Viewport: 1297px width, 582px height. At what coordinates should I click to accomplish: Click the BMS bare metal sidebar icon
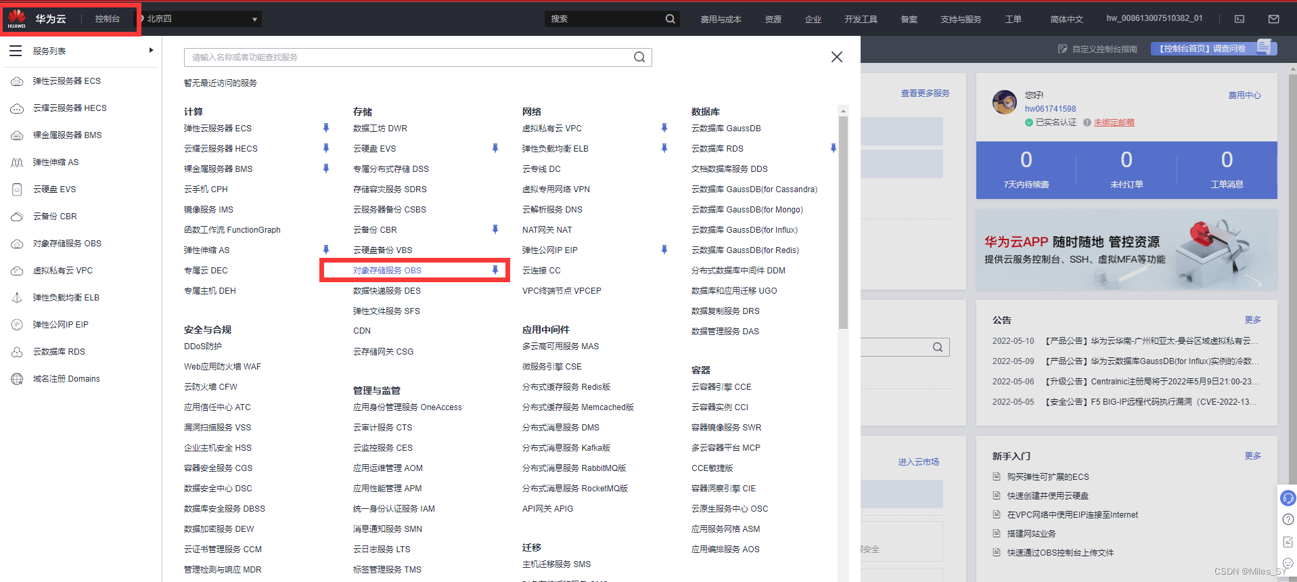click(17, 135)
